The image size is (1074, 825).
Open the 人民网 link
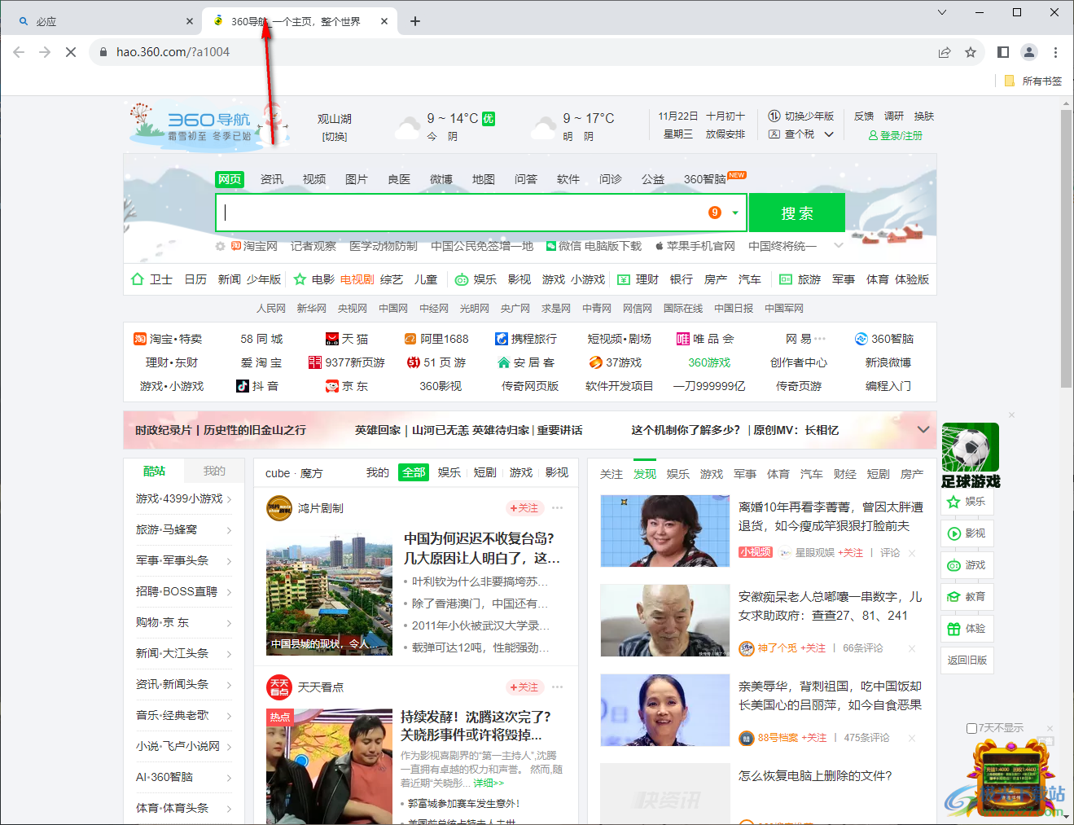(x=271, y=309)
